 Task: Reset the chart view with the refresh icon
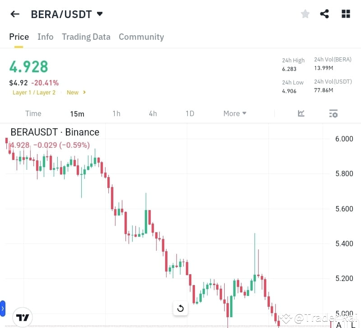coord(180,308)
